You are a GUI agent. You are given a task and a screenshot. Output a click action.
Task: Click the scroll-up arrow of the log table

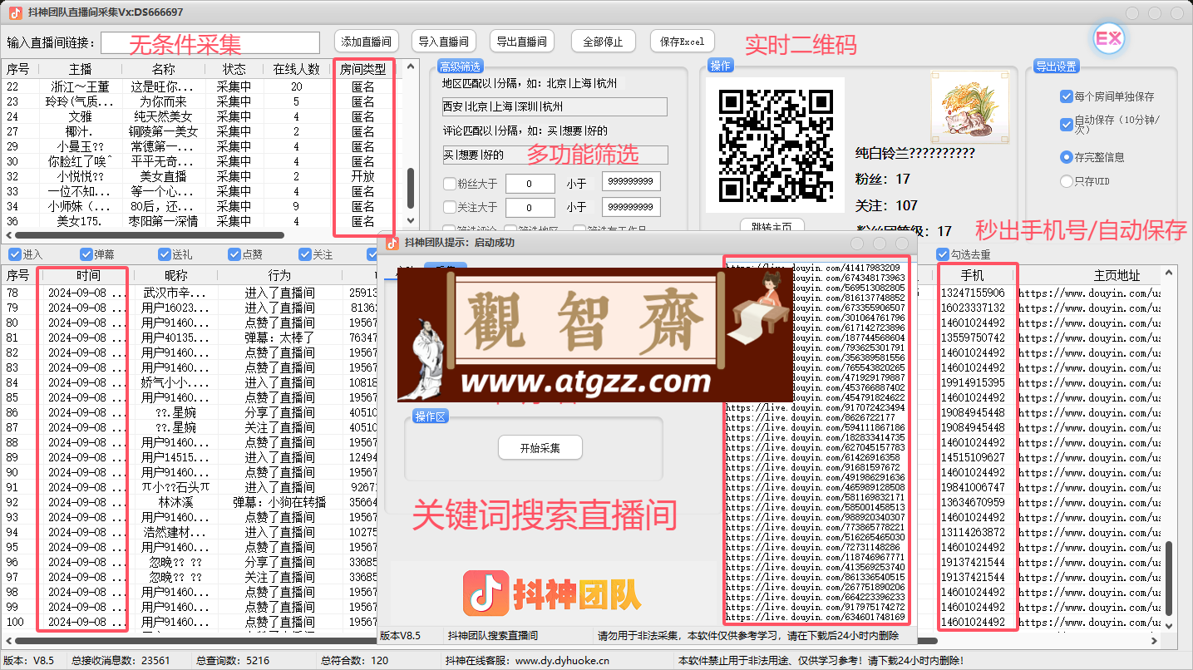click(1170, 273)
